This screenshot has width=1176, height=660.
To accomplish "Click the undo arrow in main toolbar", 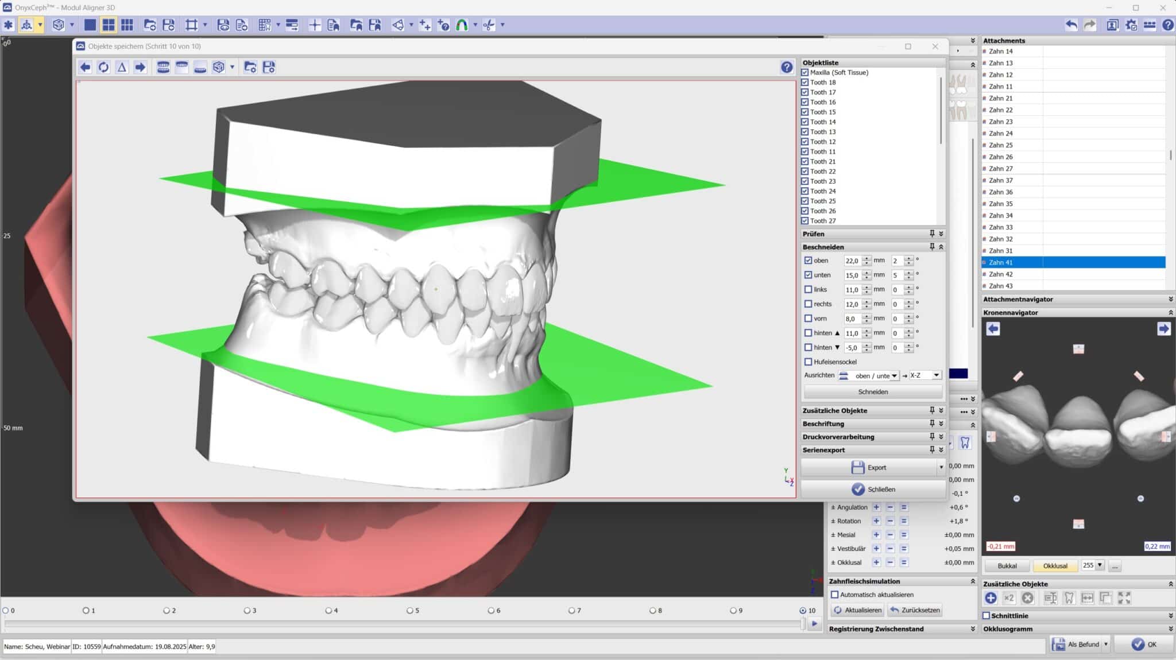I will tap(1071, 25).
